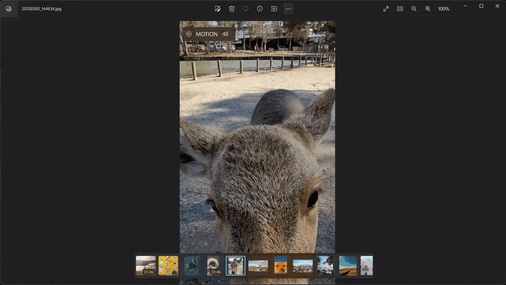Select the orange wall thumbnail in the filmstrip
The image size is (506, 285).
coord(280,265)
